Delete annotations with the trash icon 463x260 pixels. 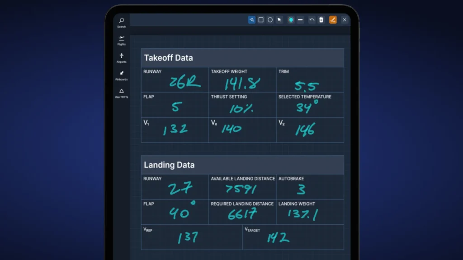[321, 20]
